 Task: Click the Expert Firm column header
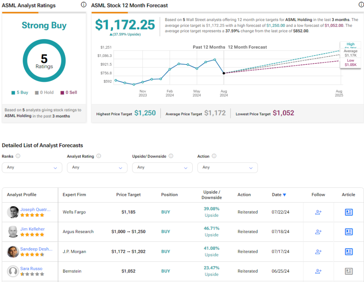[x=74, y=195]
